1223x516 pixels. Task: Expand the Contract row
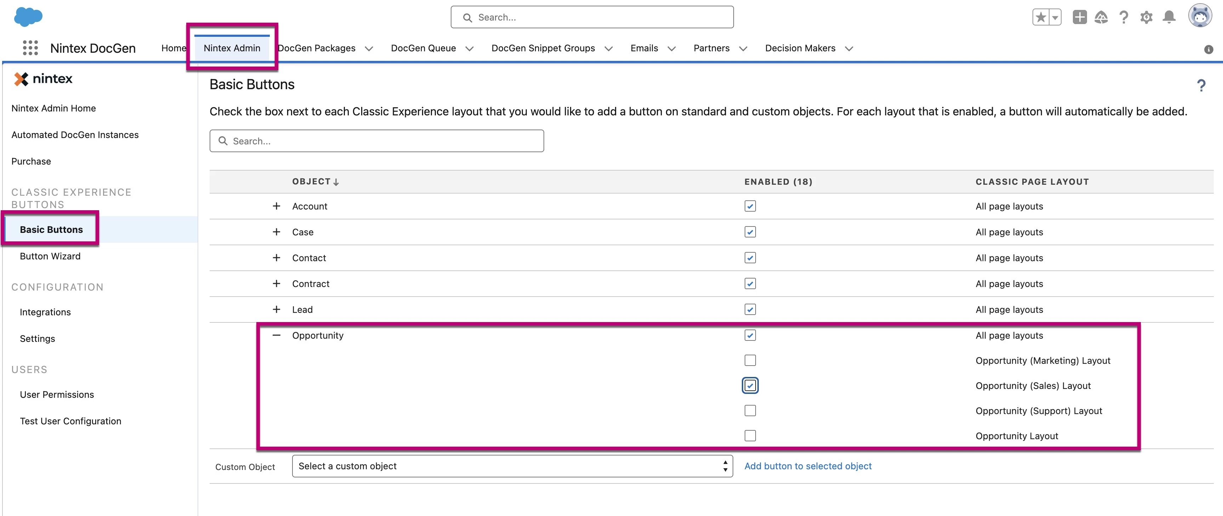(276, 284)
